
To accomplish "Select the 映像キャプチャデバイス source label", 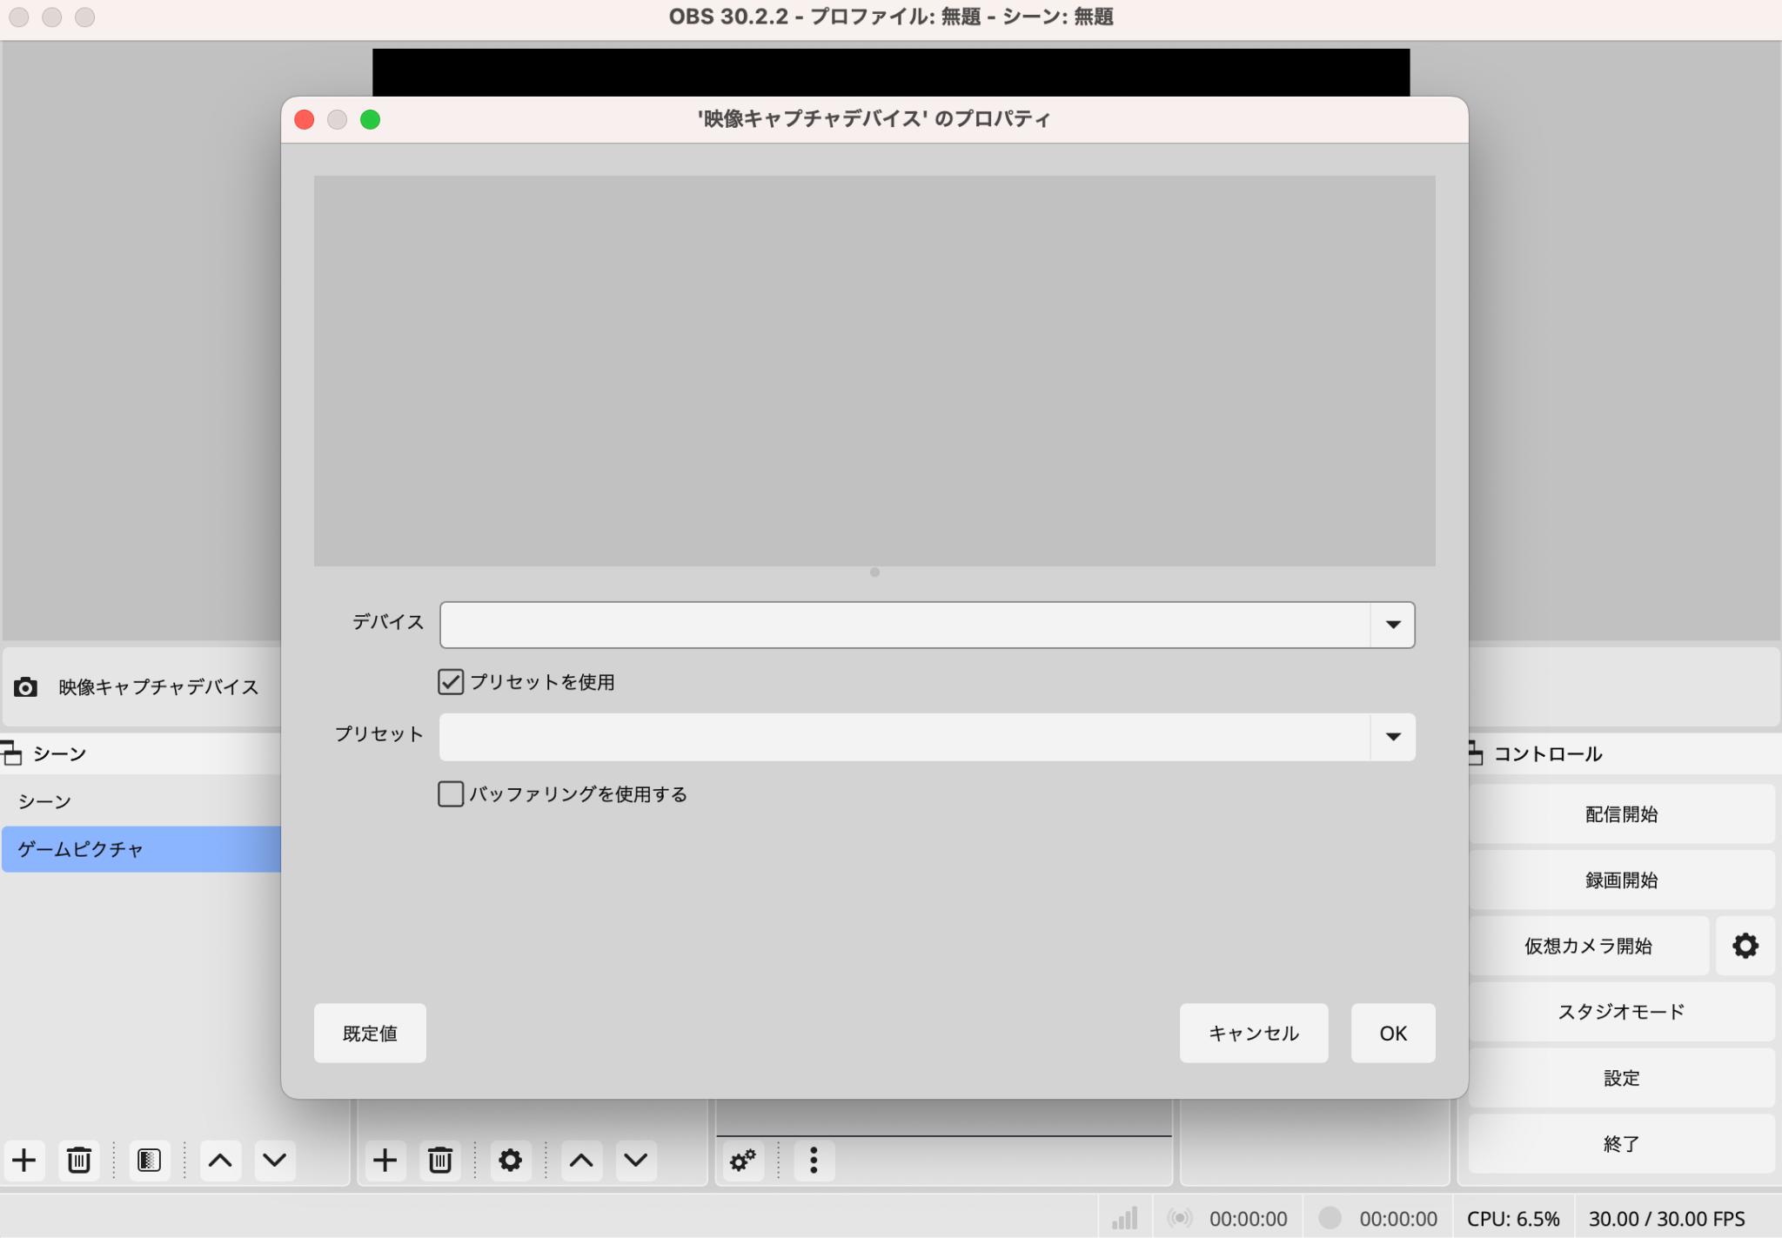I will click(x=158, y=687).
